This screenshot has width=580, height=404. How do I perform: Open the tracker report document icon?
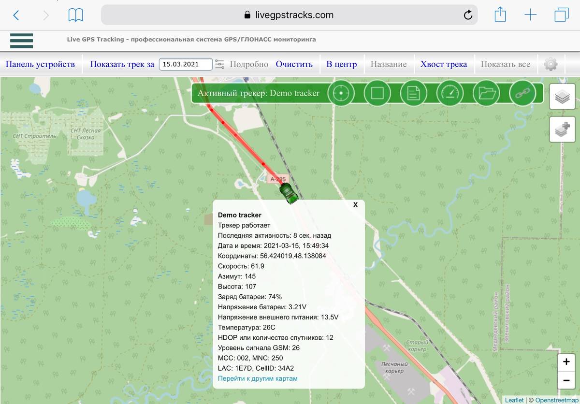tap(414, 93)
